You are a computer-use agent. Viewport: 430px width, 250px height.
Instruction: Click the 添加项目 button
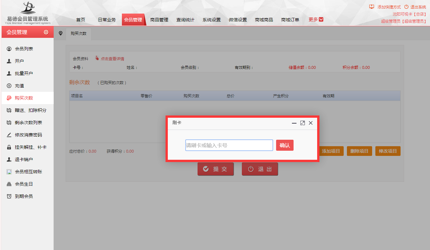pyautogui.click(x=331, y=151)
